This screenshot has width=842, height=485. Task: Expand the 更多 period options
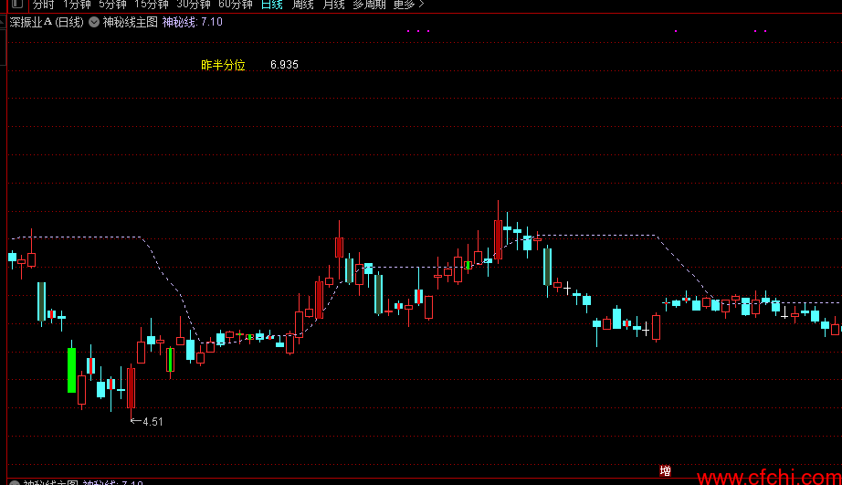[x=408, y=5]
